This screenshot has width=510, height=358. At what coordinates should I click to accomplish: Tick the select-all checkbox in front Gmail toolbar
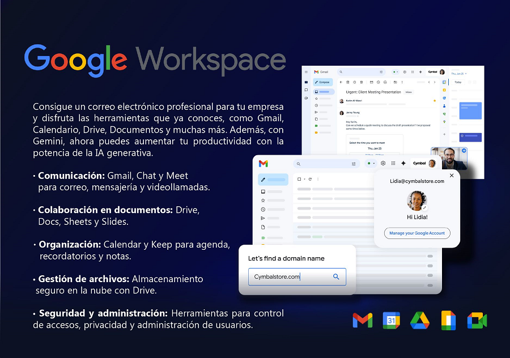coord(300,179)
